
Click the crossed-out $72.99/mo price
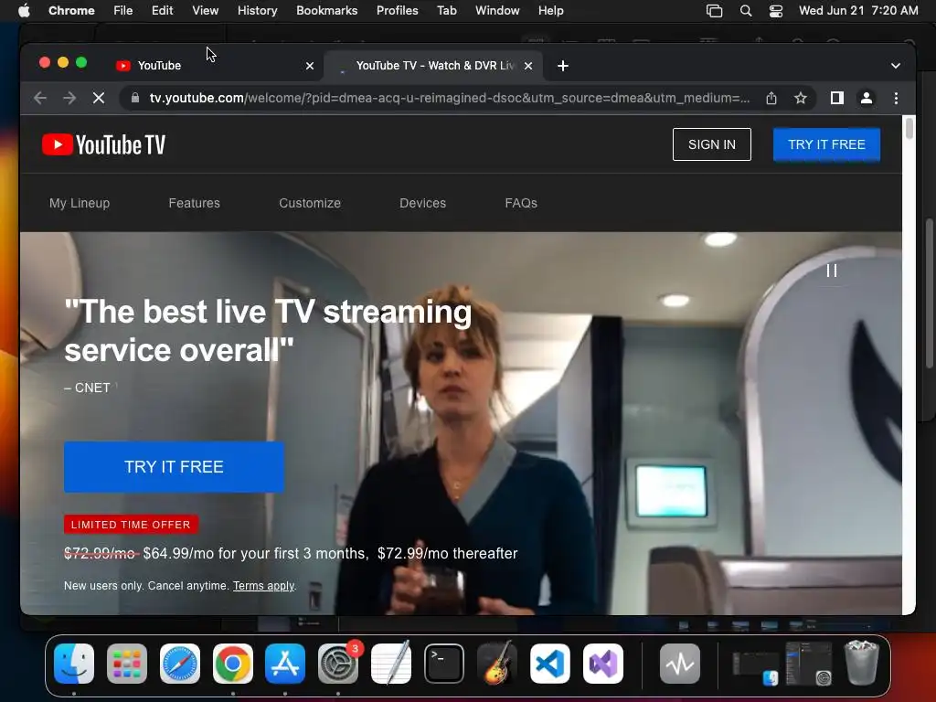click(x=101, y=553)
